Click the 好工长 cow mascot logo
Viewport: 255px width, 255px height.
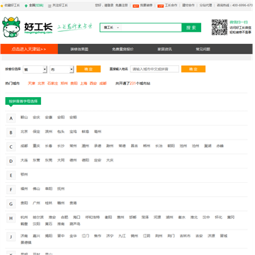point(11,27)
